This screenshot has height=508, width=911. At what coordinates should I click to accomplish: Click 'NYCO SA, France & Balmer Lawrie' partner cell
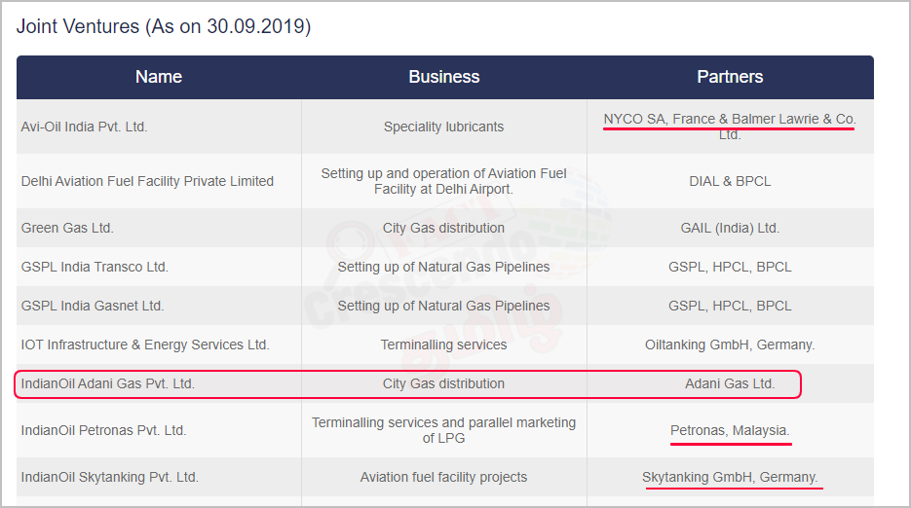730,127
